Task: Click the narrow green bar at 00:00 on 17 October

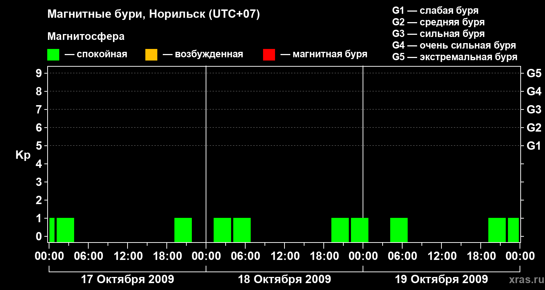Action: [x=52, y=230]
